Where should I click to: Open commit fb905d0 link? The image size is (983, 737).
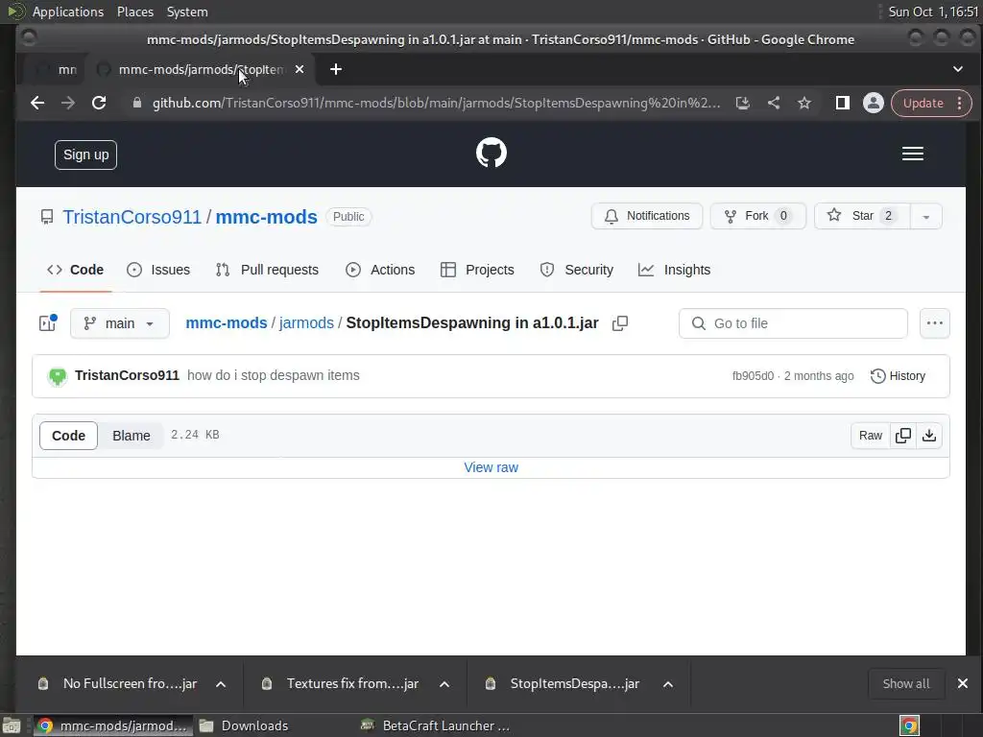click(x=753, y=376)
